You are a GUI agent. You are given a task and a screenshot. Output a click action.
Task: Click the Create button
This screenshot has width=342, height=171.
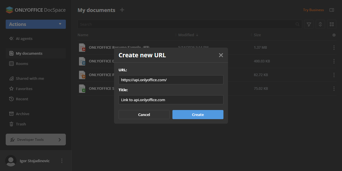tap(198, 115)
